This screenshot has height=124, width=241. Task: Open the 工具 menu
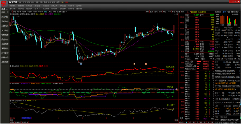[41, 3]
